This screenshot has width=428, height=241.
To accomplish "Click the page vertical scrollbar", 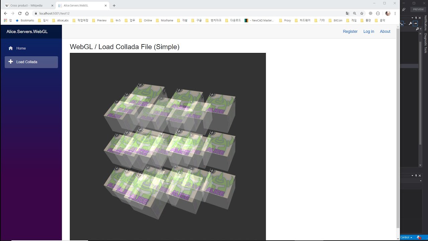I will (x=398, y=128).
